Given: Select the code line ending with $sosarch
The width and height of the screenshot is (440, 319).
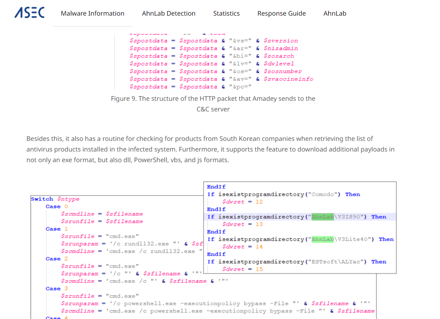Looking at the screenshot, I should [x=212, y=56].
